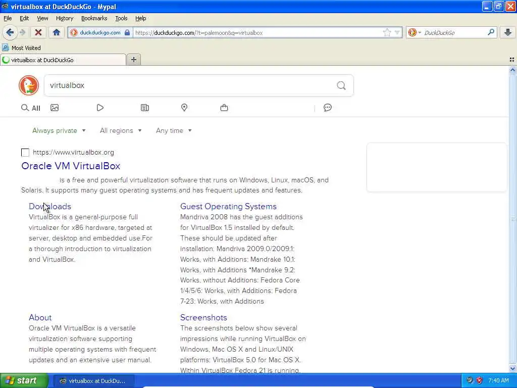The width and height of the screenshot is (517, 388).
Task: Switch to Maps results pin icon
Action: coord(184,108)
